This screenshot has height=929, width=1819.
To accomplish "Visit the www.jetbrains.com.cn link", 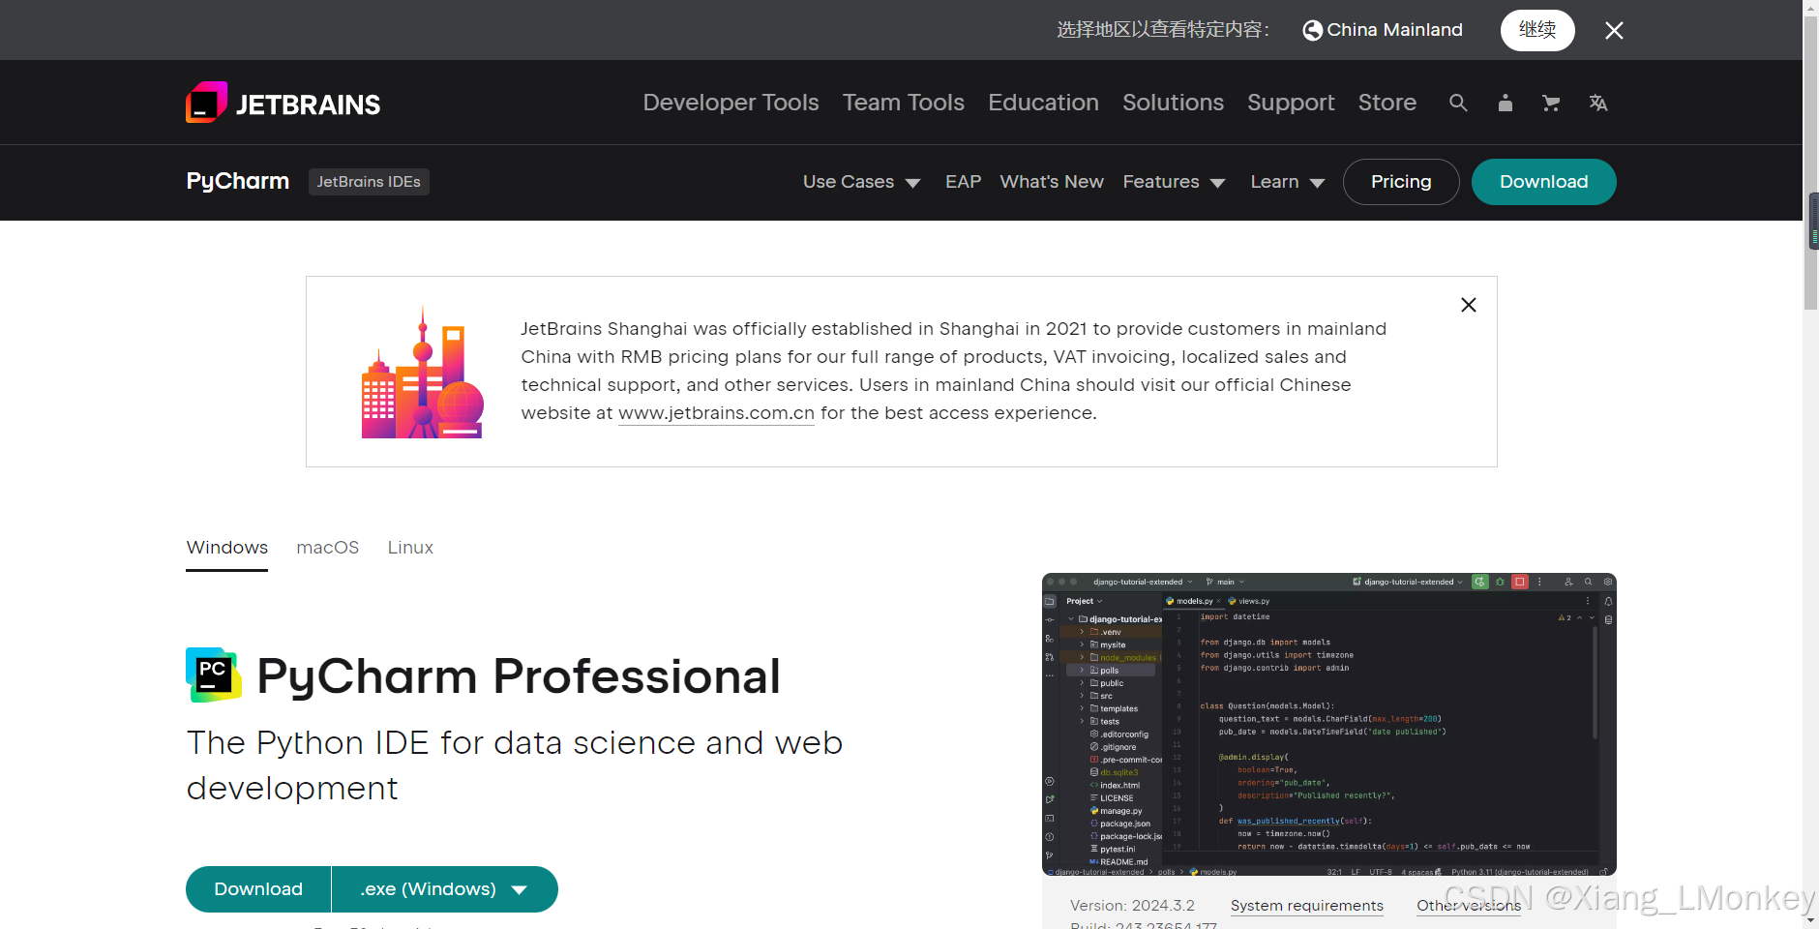I will coord(716,413).
